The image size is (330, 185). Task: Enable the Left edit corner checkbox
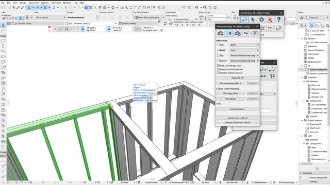(x=218, y=45)
